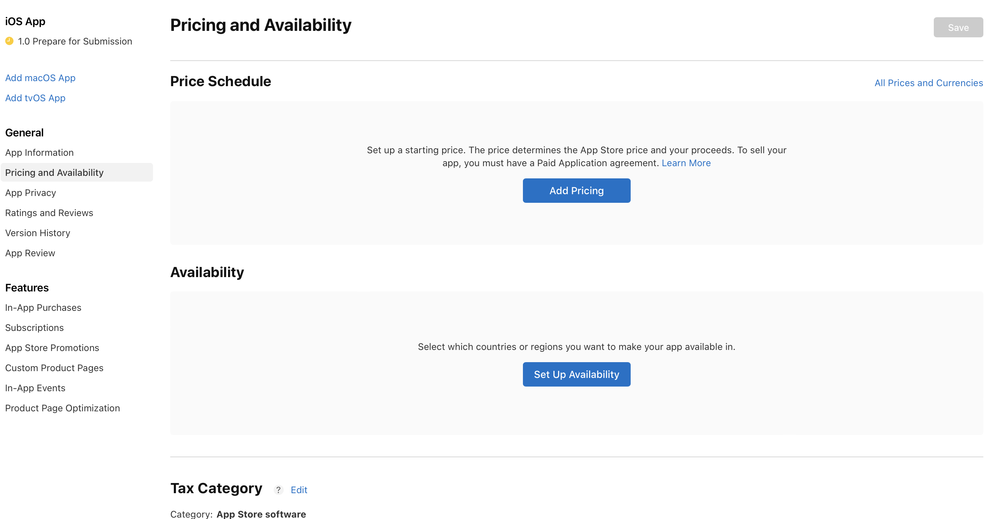The height and width of the screenshot is (519, 997).
Task: Navigate to Product Page Optimization
Action: click(x=62, y=408)
